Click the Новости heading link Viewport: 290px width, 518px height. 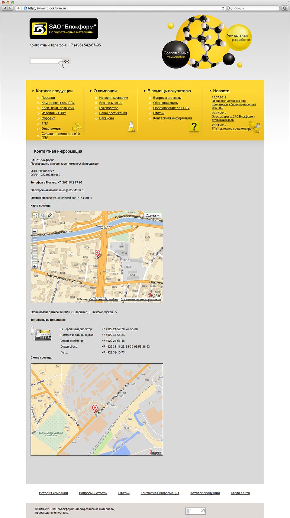221,91
